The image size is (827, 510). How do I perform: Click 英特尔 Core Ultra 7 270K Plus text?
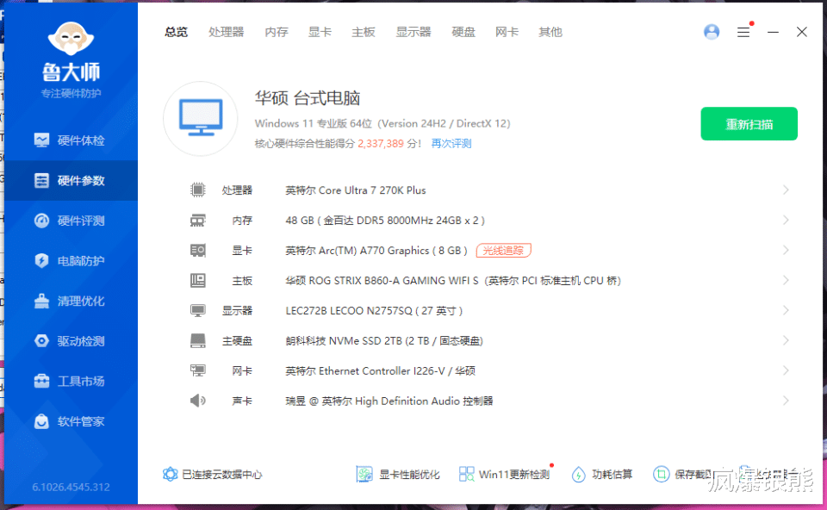click(x=356, y=190)
